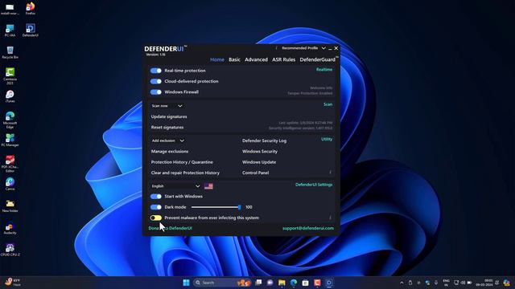The width and height of the screenshot is (515, 289).
Task: Toggle Cloud-delivered protection off
Action: pos(156,81)
